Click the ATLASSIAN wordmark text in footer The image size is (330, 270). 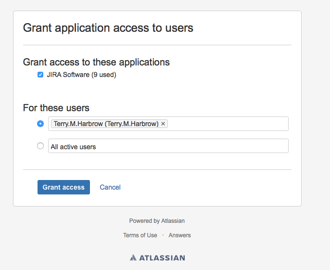(162, 257)
